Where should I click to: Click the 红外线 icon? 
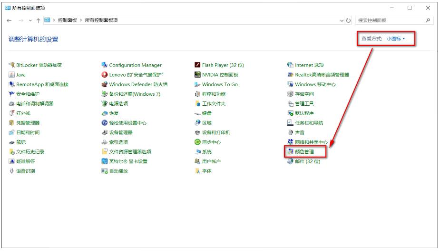click(x=11, y=113)
